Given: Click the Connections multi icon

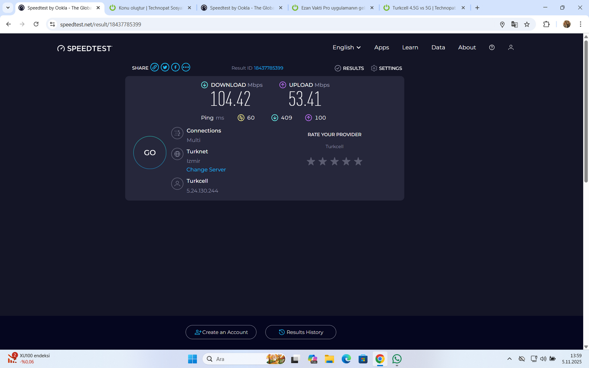Looking at the screenshot, I should (177, 133).
